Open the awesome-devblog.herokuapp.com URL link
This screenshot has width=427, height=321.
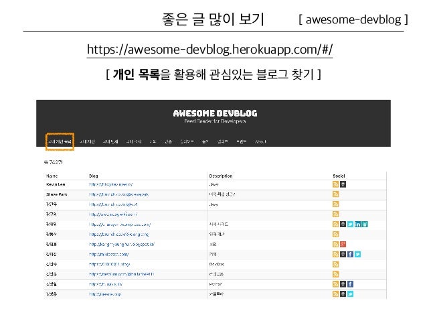[x=209, y=50]
